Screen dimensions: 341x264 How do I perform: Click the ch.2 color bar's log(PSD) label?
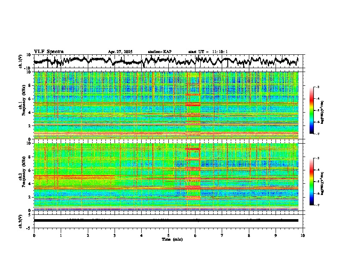click(322, 183)
